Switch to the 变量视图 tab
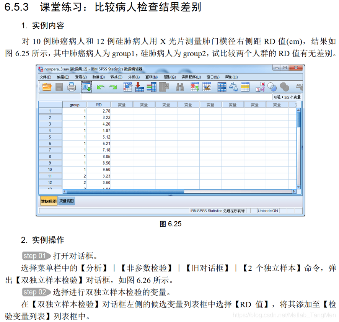Screen dimensions: 339x322 coord(67,201)
